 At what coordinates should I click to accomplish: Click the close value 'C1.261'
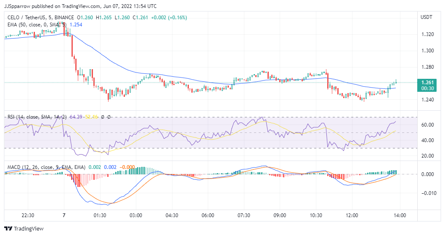pyautogui.click(x=140, y=18)
